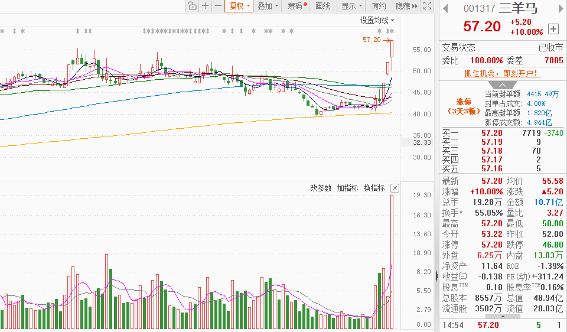The width and height of the screenshot is (567, 332).
Task: Zoom in chart with plus icon
Action: pos(205,6)
